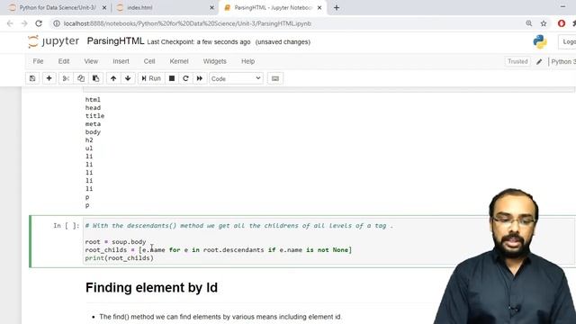This screenshot has height=324, width=576.
Task: Open the Kernel menu
Action: [x=179, y=61]
